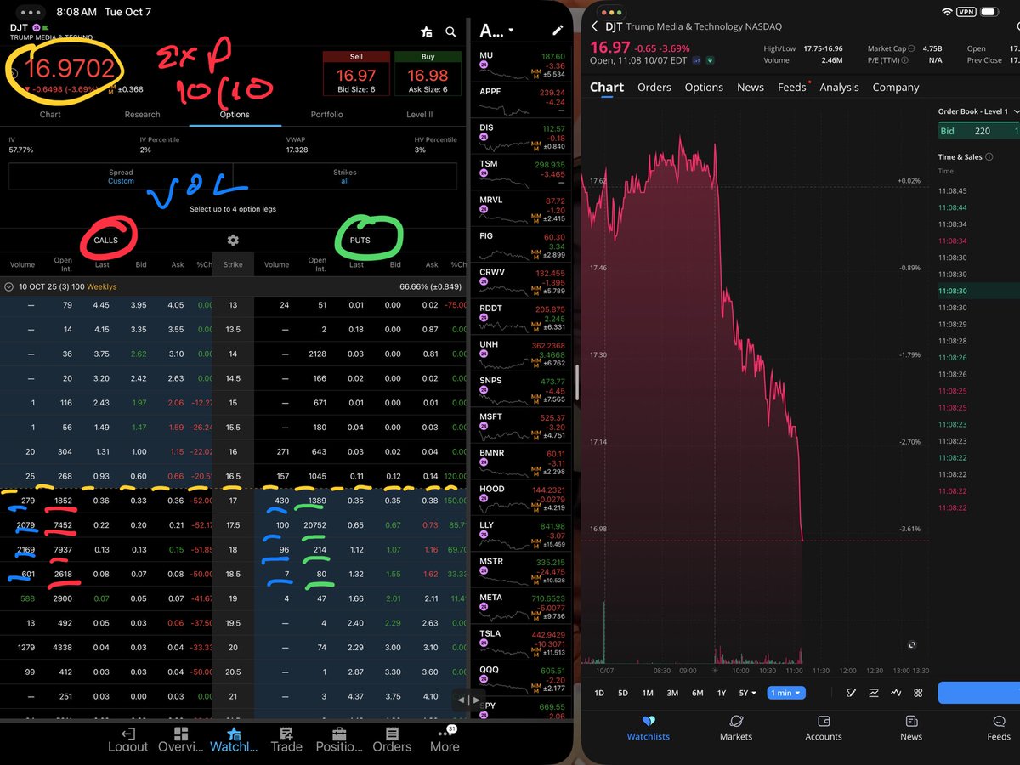1020x765 pixels.
Task: Select TSLA in the watchlist
Action: tap(523, 642)
